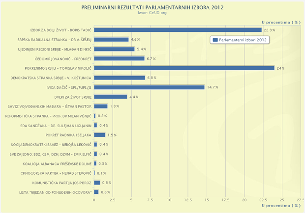Select the Dveri za život Srbije bar

click(111, 97)
